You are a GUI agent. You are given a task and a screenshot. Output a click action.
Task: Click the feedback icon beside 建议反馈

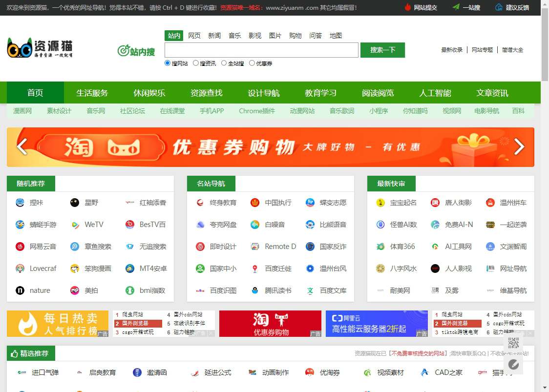pos(499,7)
